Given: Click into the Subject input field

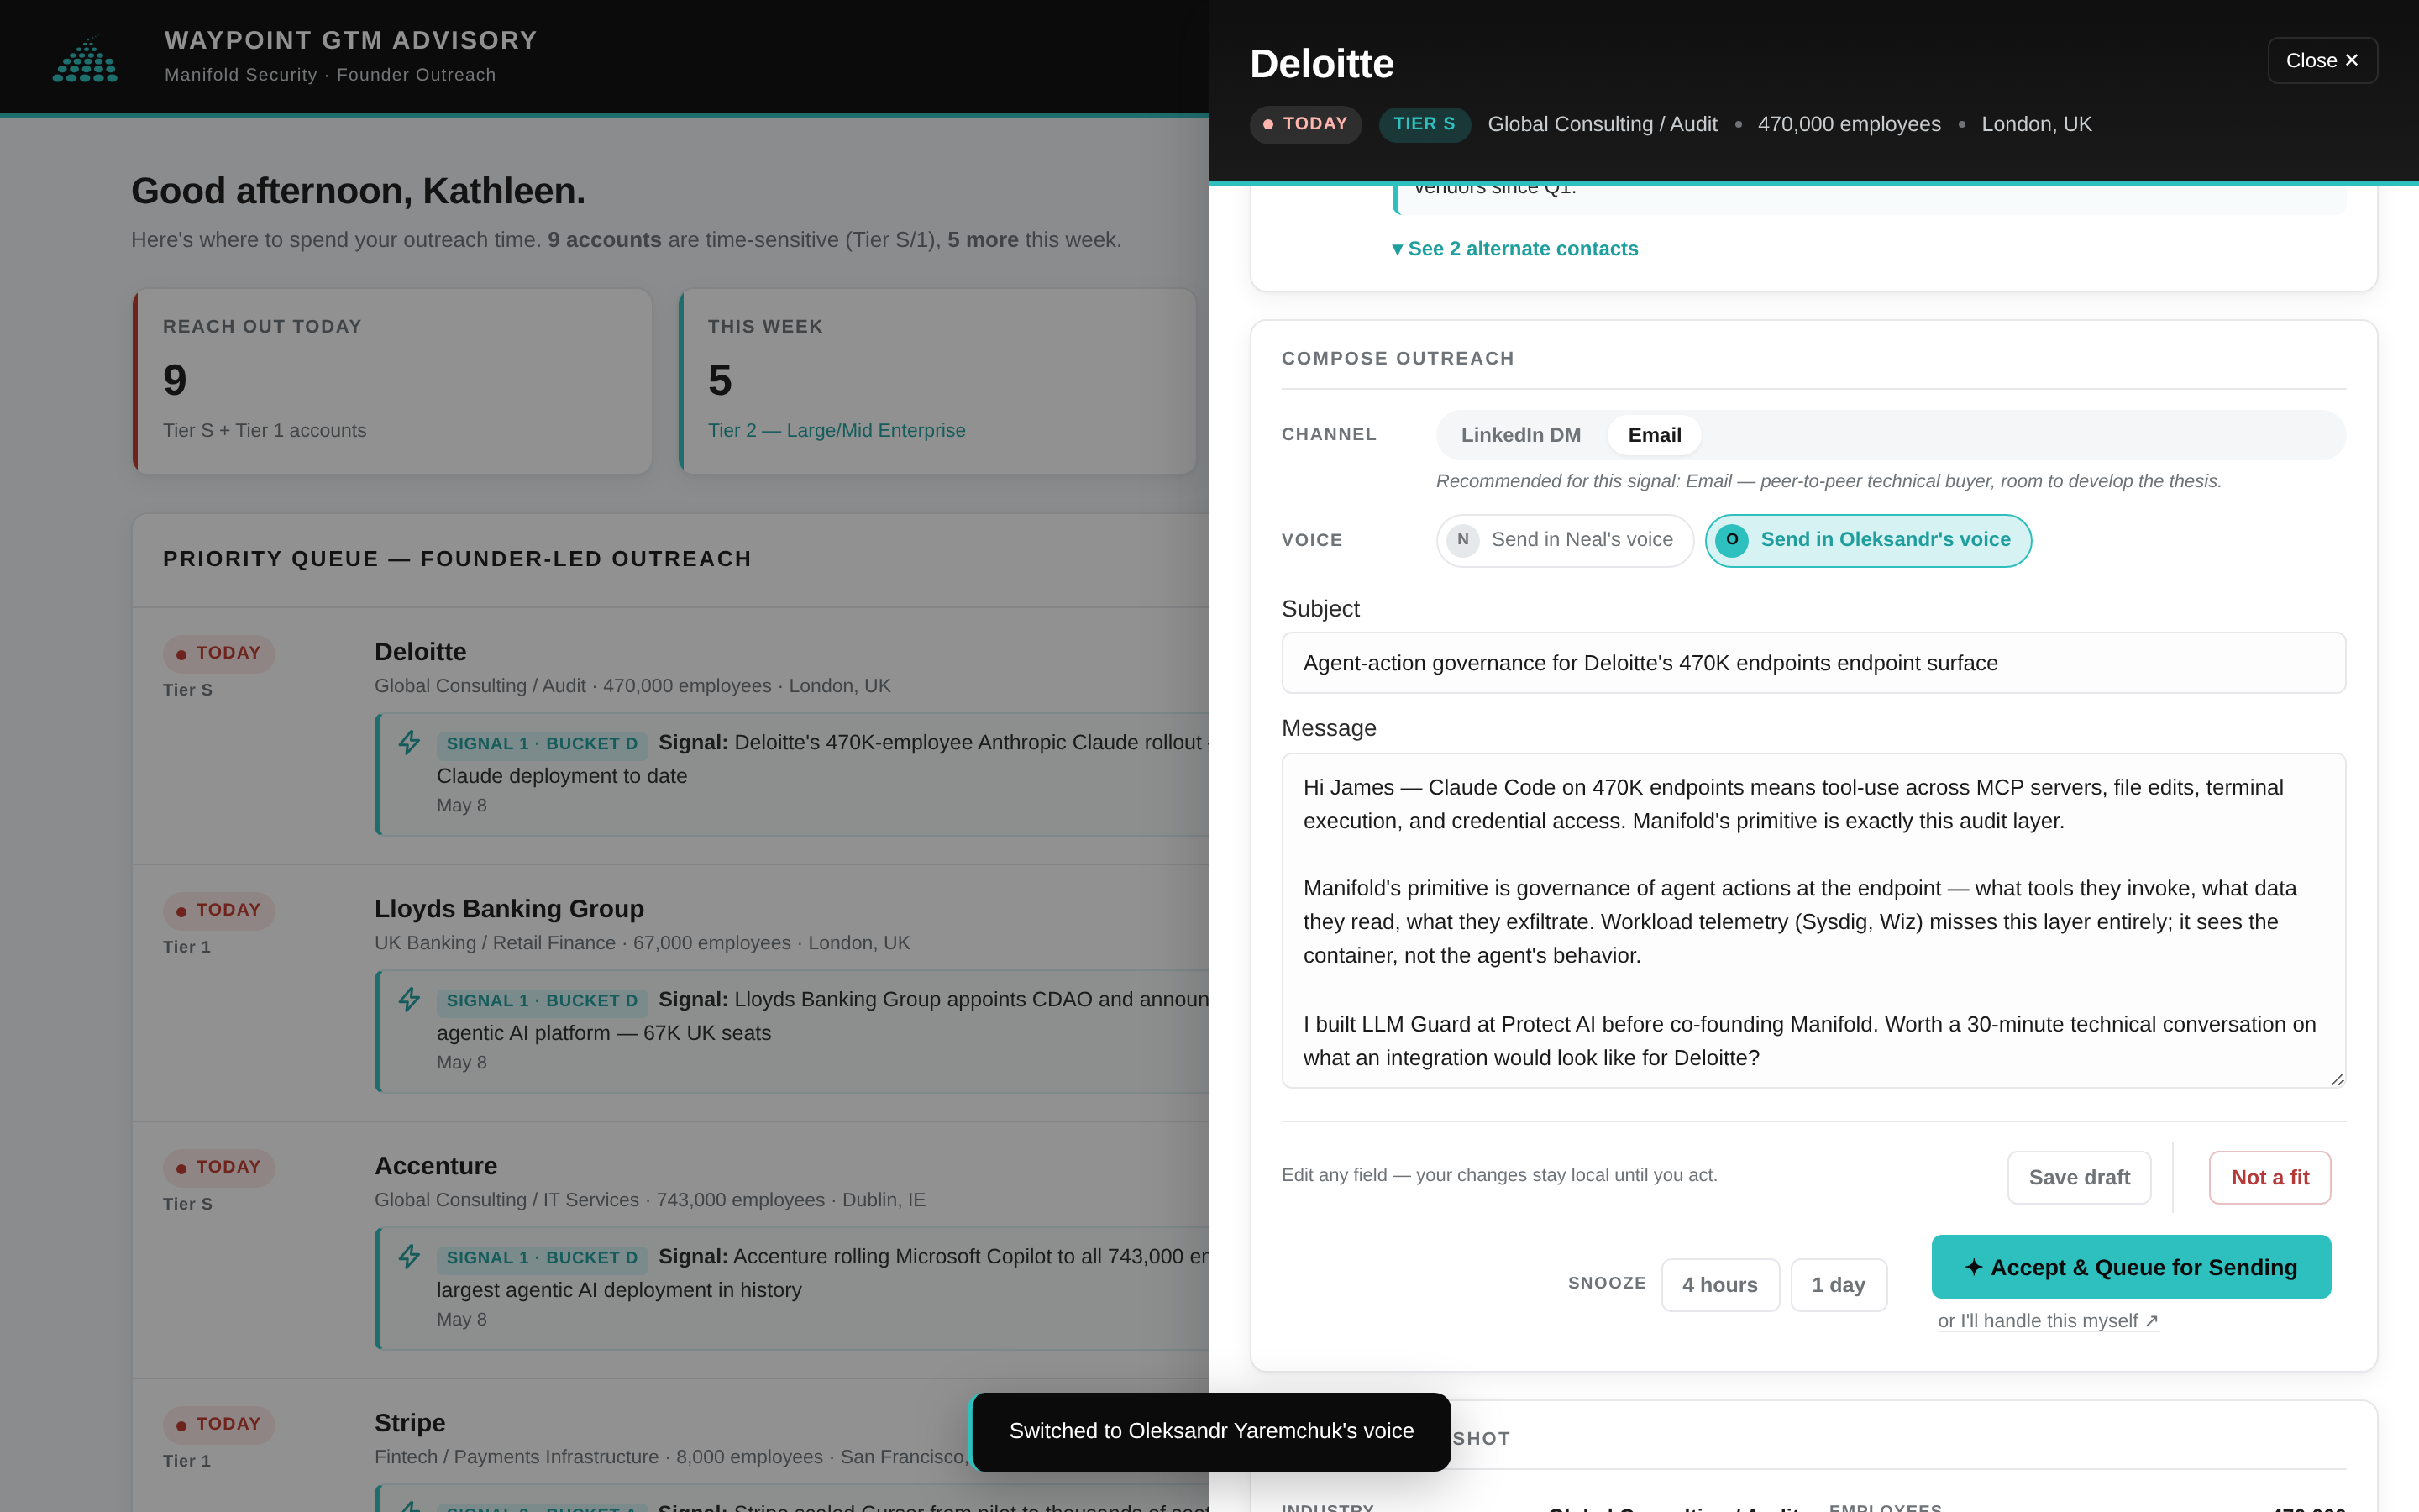Looking at the screenshot, I should (1813, 663).
